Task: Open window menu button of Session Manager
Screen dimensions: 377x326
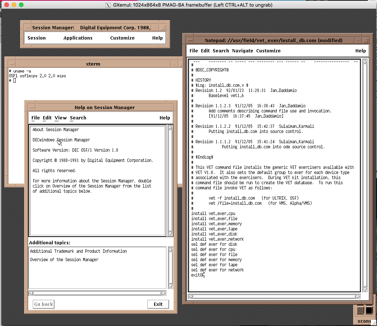Action: [28, 28]
